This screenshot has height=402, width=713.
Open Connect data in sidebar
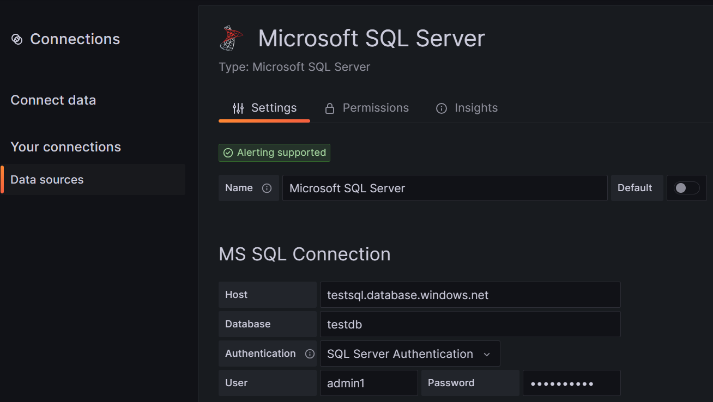pos(53,100)
